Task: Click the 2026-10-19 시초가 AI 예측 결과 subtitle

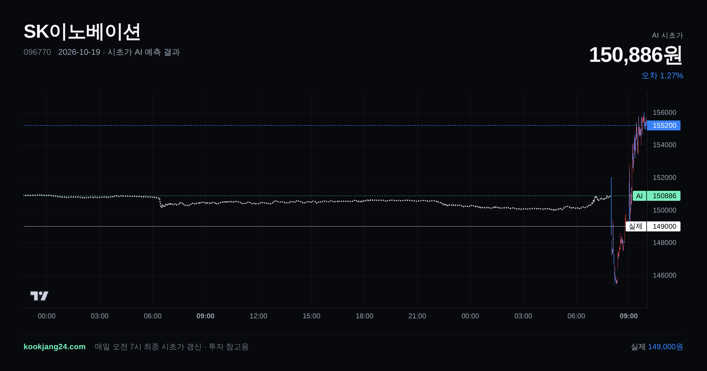Action: 119,52
